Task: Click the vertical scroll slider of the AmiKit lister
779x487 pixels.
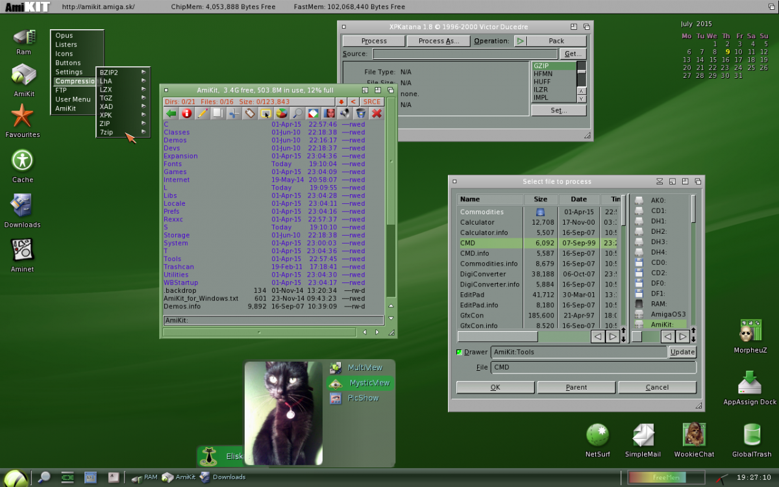Action: [391, 162]
